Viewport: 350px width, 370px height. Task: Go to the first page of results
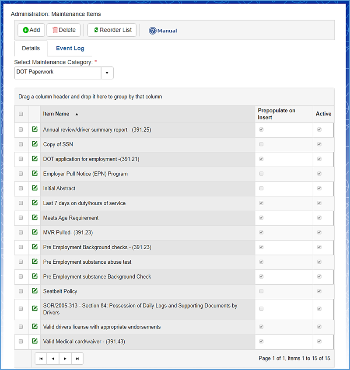point(41,359)
